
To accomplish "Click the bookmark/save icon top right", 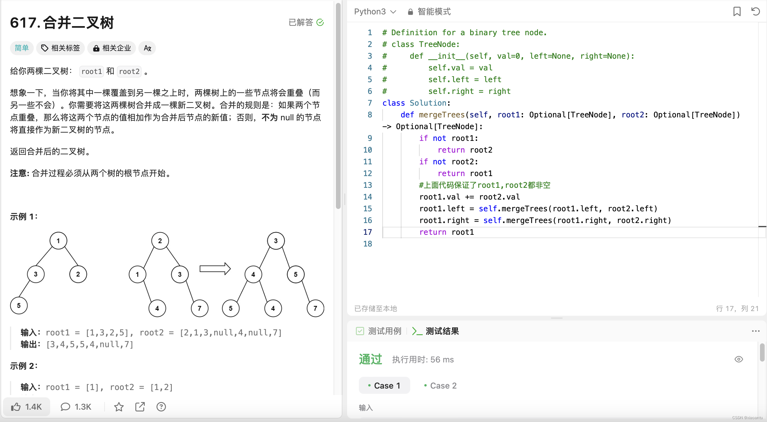I will tap(737, 11).
